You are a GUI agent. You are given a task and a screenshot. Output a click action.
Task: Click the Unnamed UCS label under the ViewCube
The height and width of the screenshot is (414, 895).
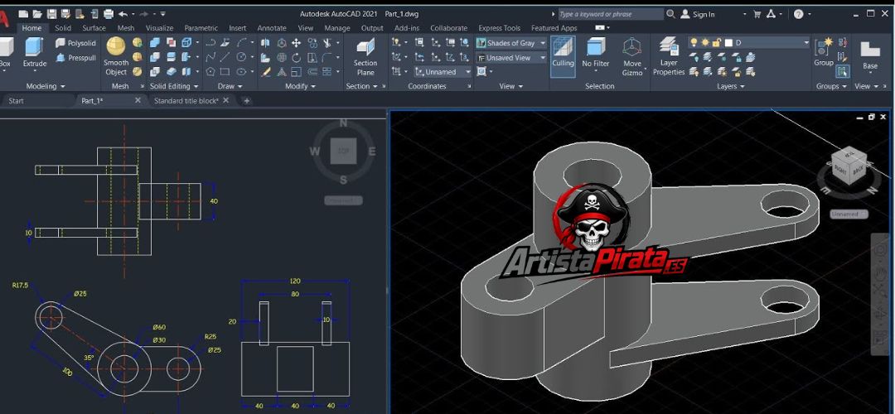tap(849, 214)
